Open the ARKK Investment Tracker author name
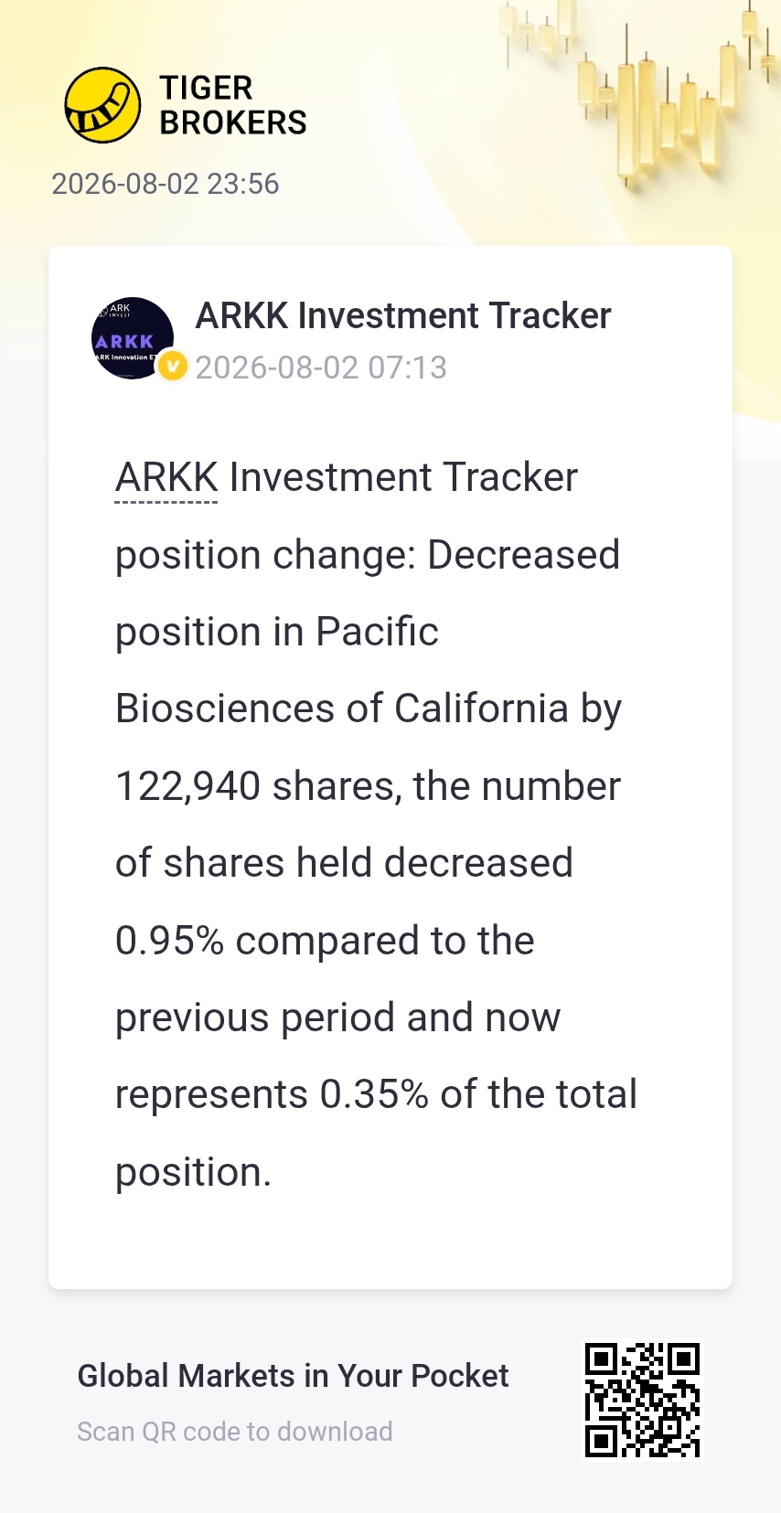Image resolution: width=781 pixels, height=1513 pixels. point(403,315)
